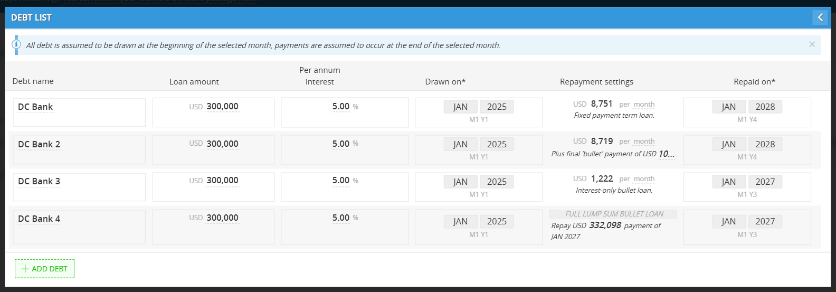Change DC Bank 2 drawn-on year 2025
836x292 pixels.
[497, 144]
